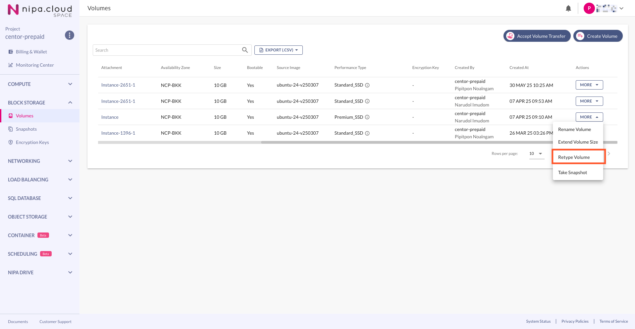Open the project options three-dot menu
Screen dimensions: 635x329
69,35
